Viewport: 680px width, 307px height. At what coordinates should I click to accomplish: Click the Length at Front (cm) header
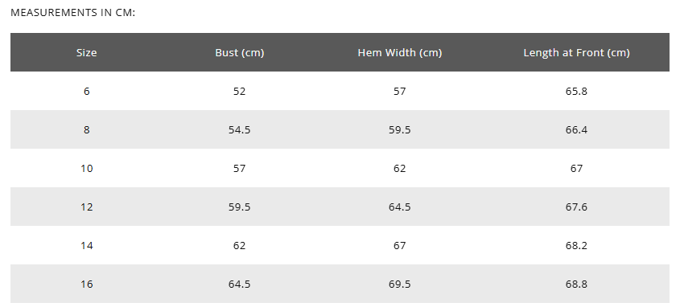click(576, 52)
